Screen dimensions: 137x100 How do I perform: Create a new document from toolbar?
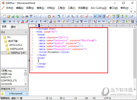click(x=4, y=16)
